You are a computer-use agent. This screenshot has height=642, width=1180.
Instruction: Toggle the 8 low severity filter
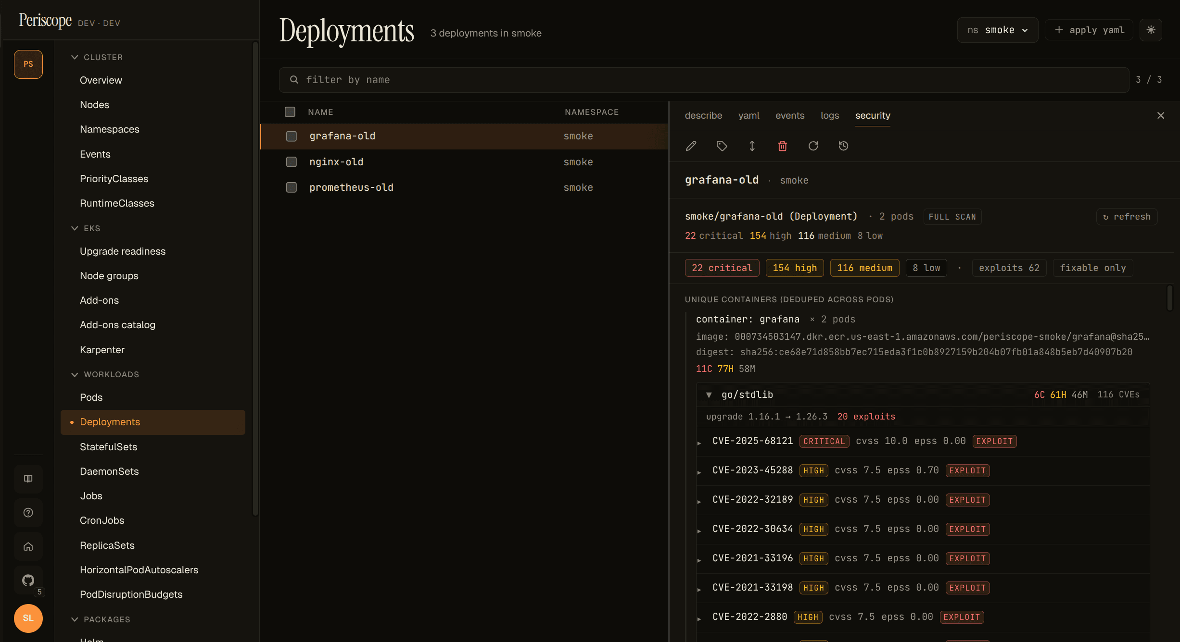926,268
